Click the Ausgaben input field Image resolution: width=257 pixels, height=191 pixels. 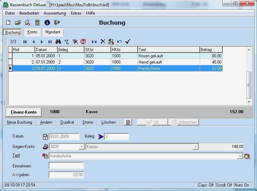tap(66, 175)
